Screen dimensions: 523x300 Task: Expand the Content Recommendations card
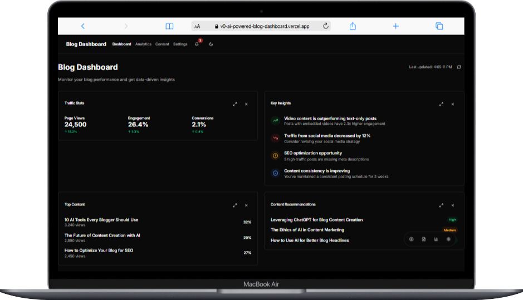[x=441, y=205]
